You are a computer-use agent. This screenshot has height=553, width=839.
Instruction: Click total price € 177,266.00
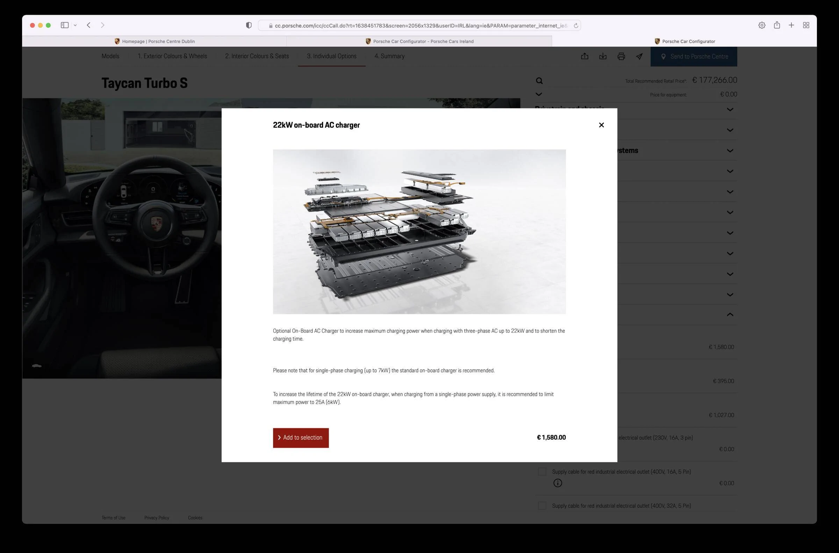[715, 80]
